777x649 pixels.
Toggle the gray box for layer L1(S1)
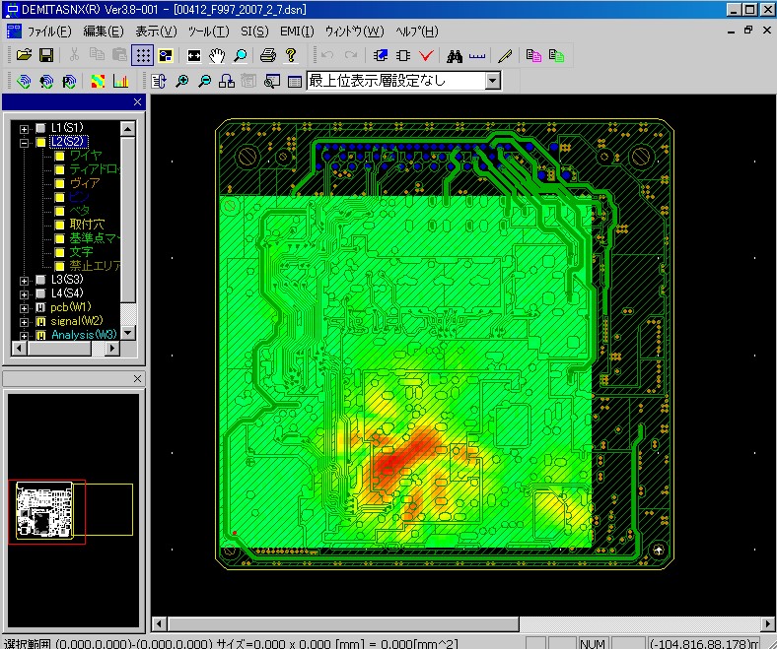pos(40,128)
